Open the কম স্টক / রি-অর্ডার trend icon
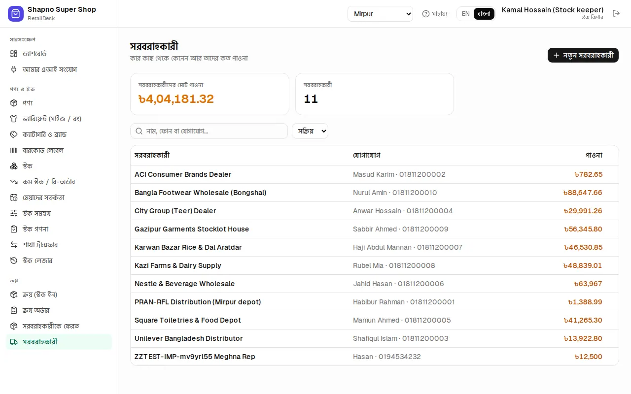Image resolution: width=631 pixels, height=394 pixels. tap(14, 182)
